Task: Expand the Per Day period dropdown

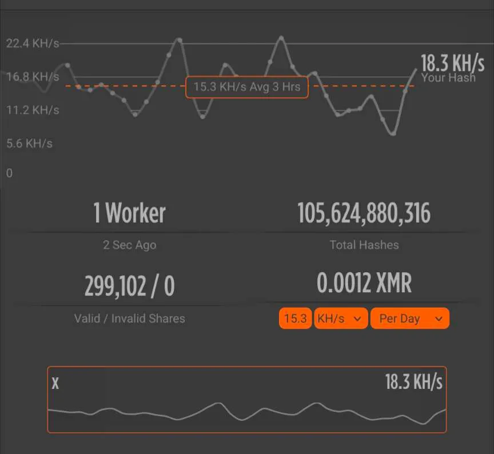Action: pyautogui.click(x=410, y=318)
